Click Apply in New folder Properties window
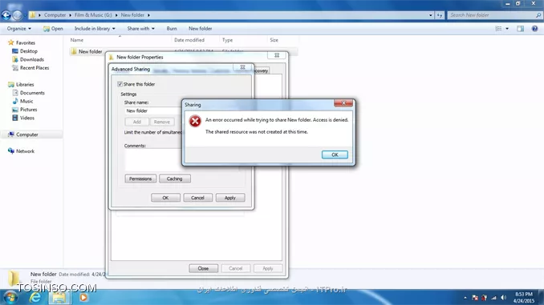Viewport: 544px width, 305px height. click(x=268, y=268)
